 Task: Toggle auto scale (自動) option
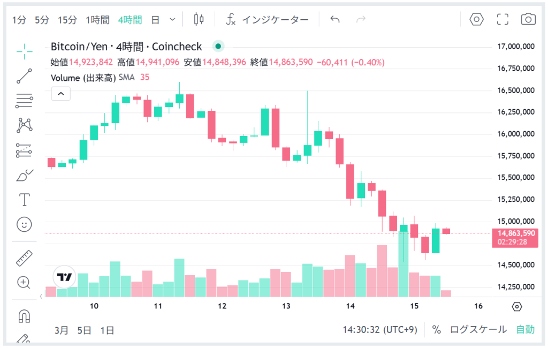[525, 330]
